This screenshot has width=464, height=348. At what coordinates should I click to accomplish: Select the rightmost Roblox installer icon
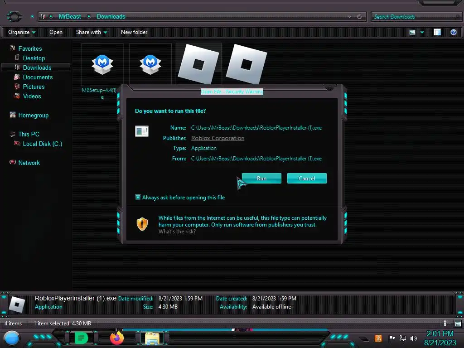246,64
